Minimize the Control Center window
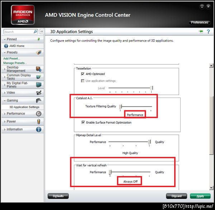Screen dimensions: 215x210 pos(202,6)
